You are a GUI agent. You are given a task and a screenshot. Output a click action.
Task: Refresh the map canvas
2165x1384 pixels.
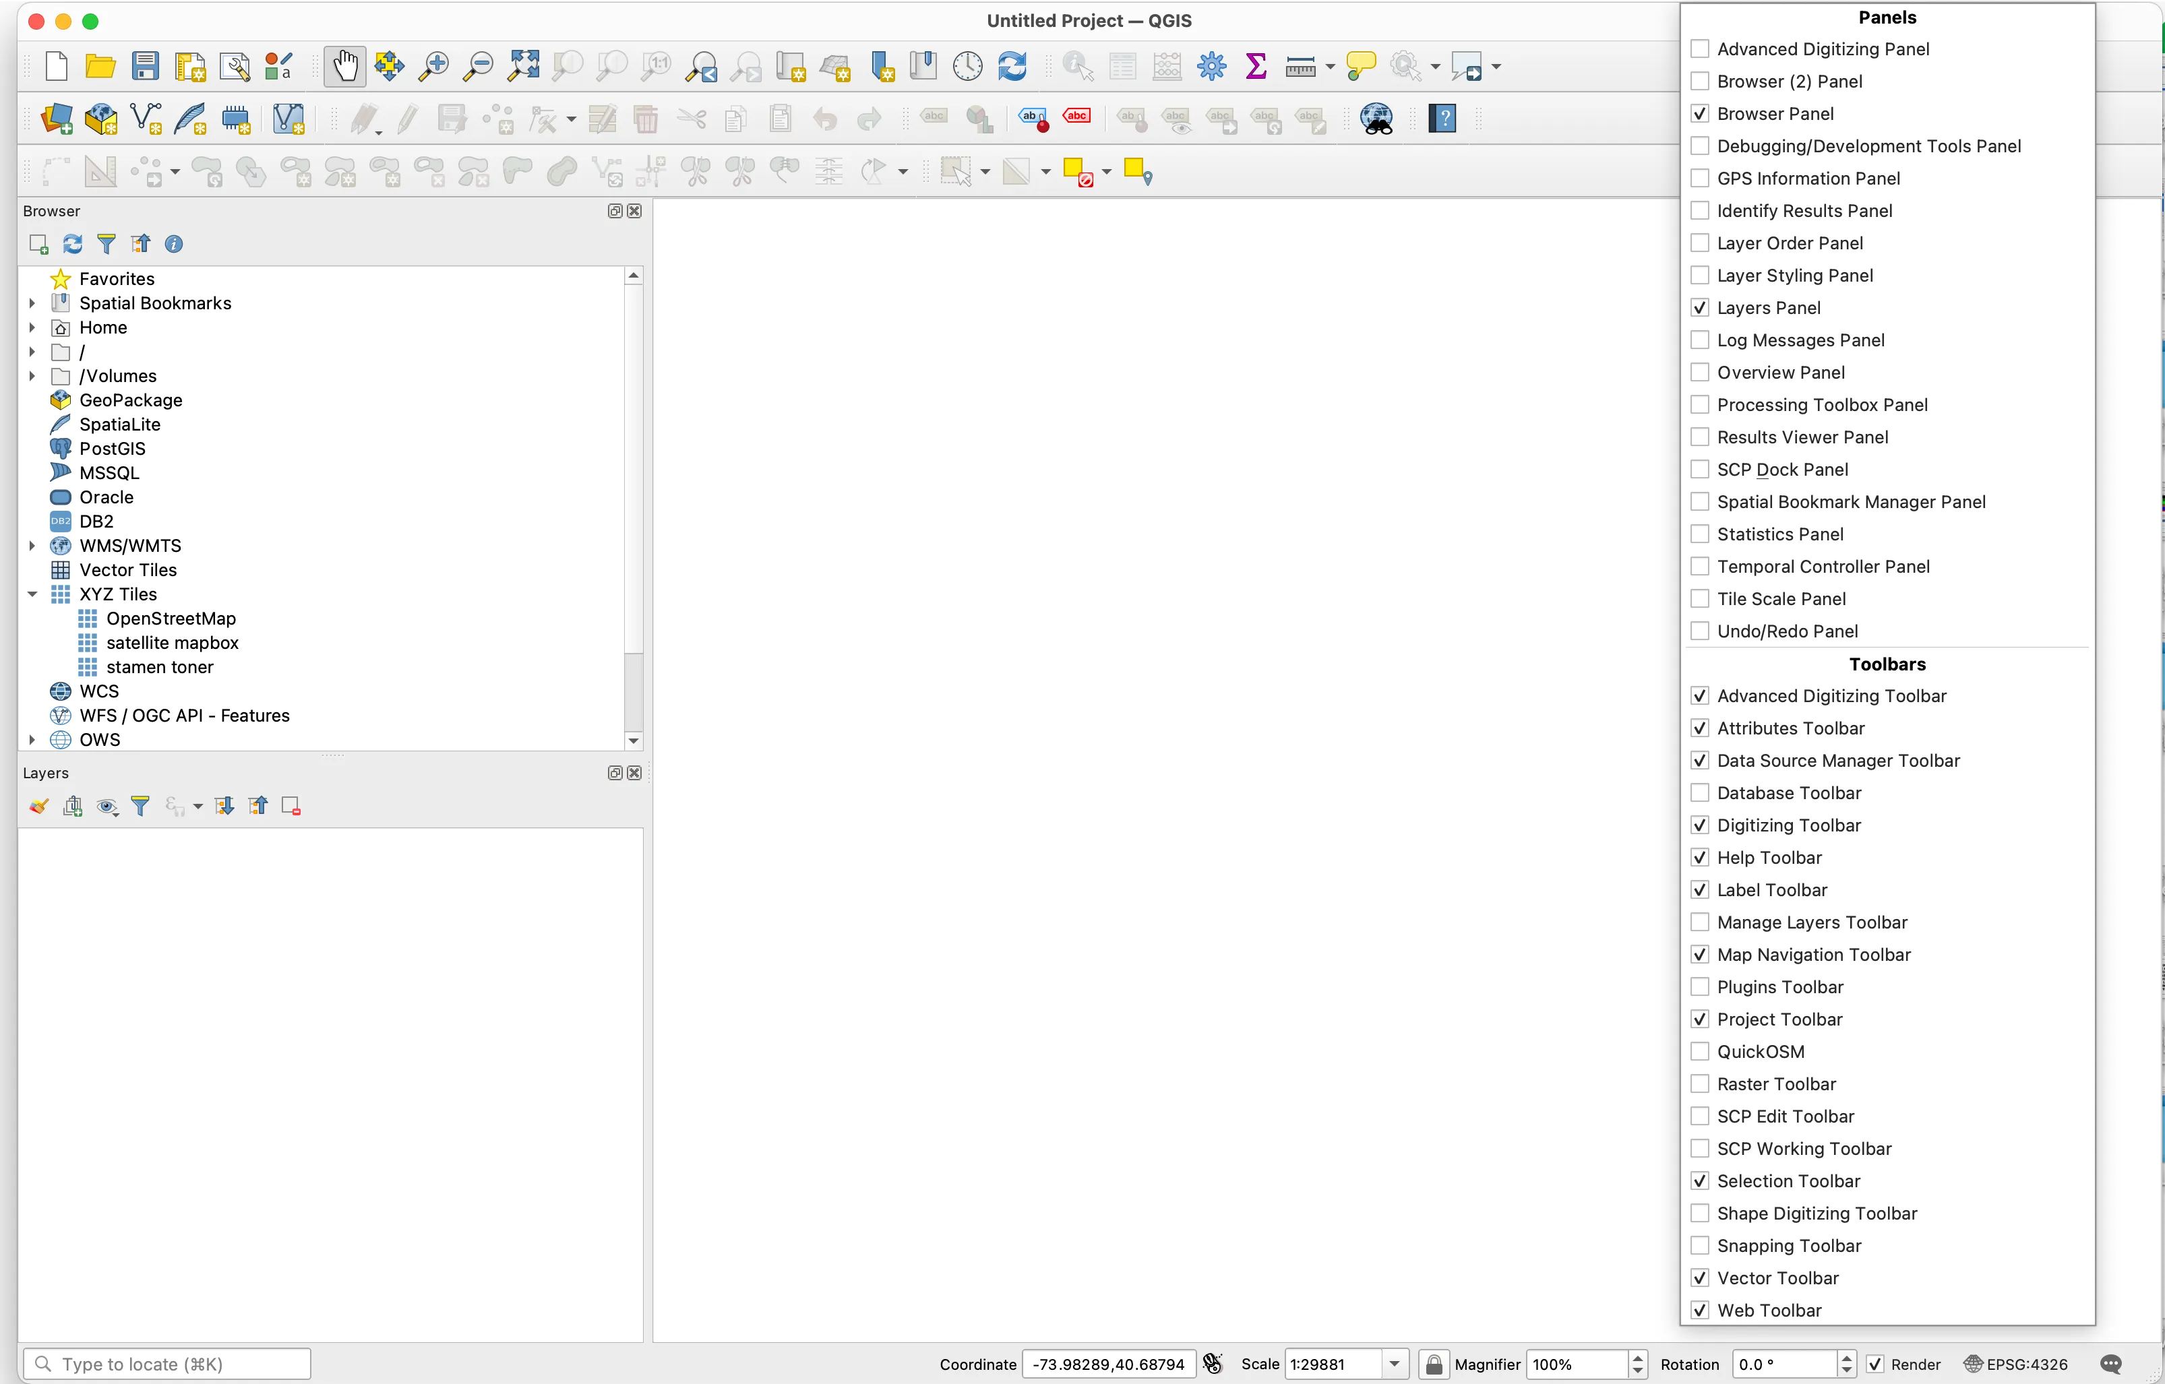pos(1012,65)
